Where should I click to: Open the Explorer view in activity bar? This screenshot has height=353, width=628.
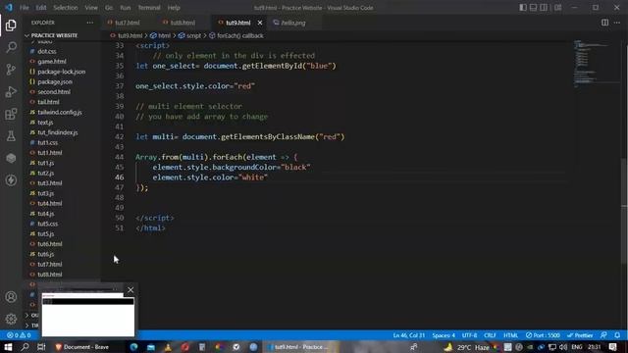click(11, 25)
